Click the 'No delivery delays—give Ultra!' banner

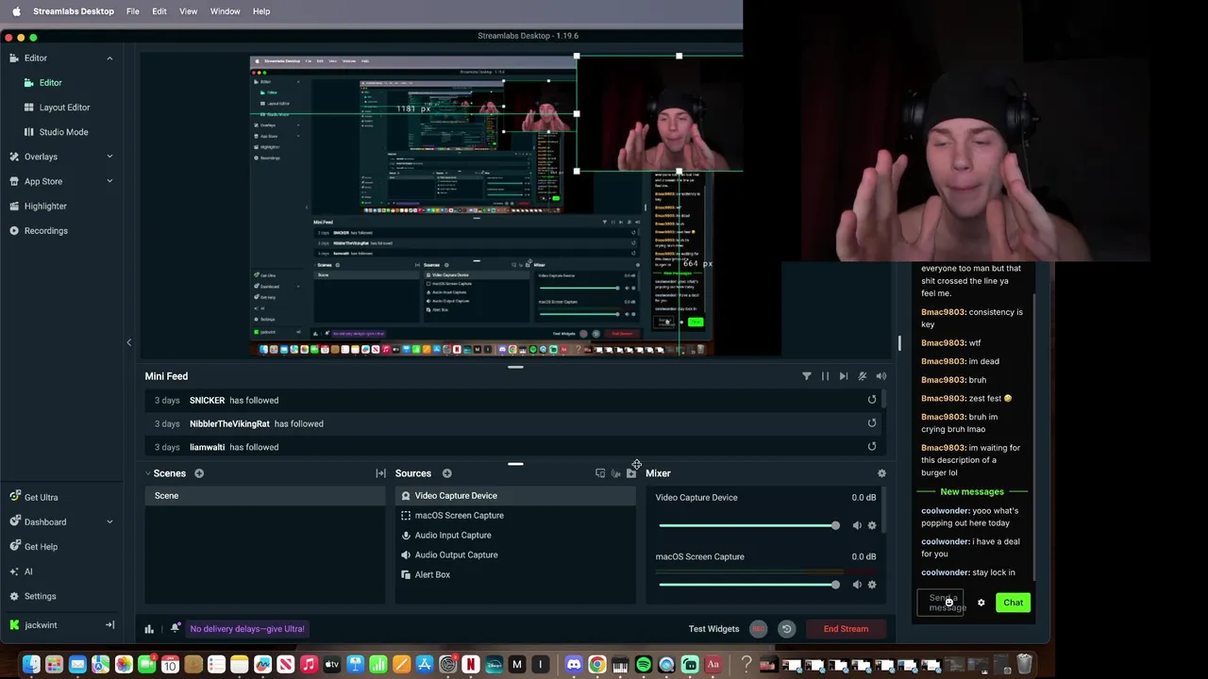coord(247,629)
